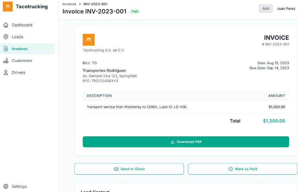Click the Customers icon in sidebar
This screenshot has height=192, width=298.
pyautogui.click(x=6, y=61)
